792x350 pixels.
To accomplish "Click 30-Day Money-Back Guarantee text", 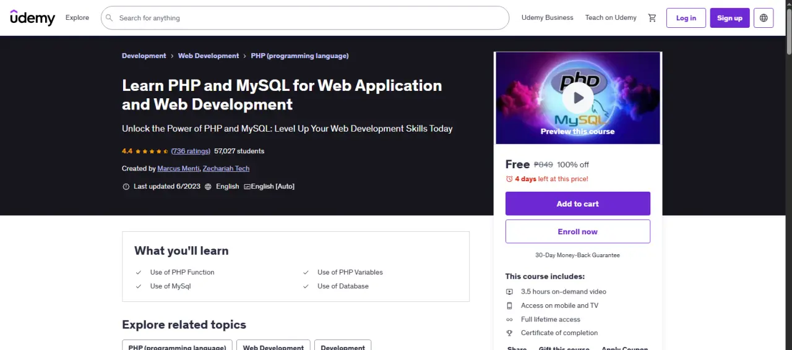I will click(577, 255).
